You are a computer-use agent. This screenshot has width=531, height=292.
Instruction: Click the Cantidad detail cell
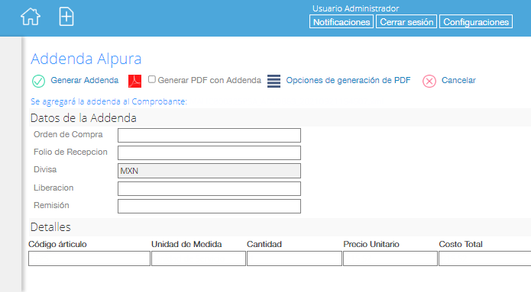click(x=294, y=258)
